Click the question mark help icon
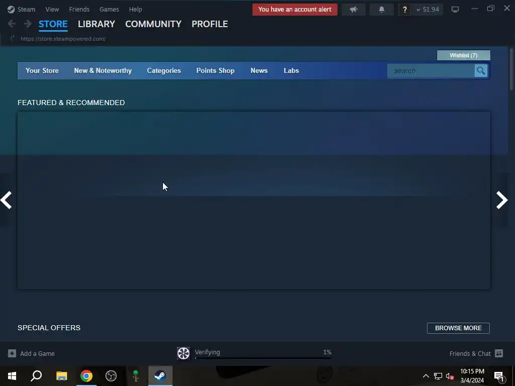515x386 pixels. tap(405, 10)
